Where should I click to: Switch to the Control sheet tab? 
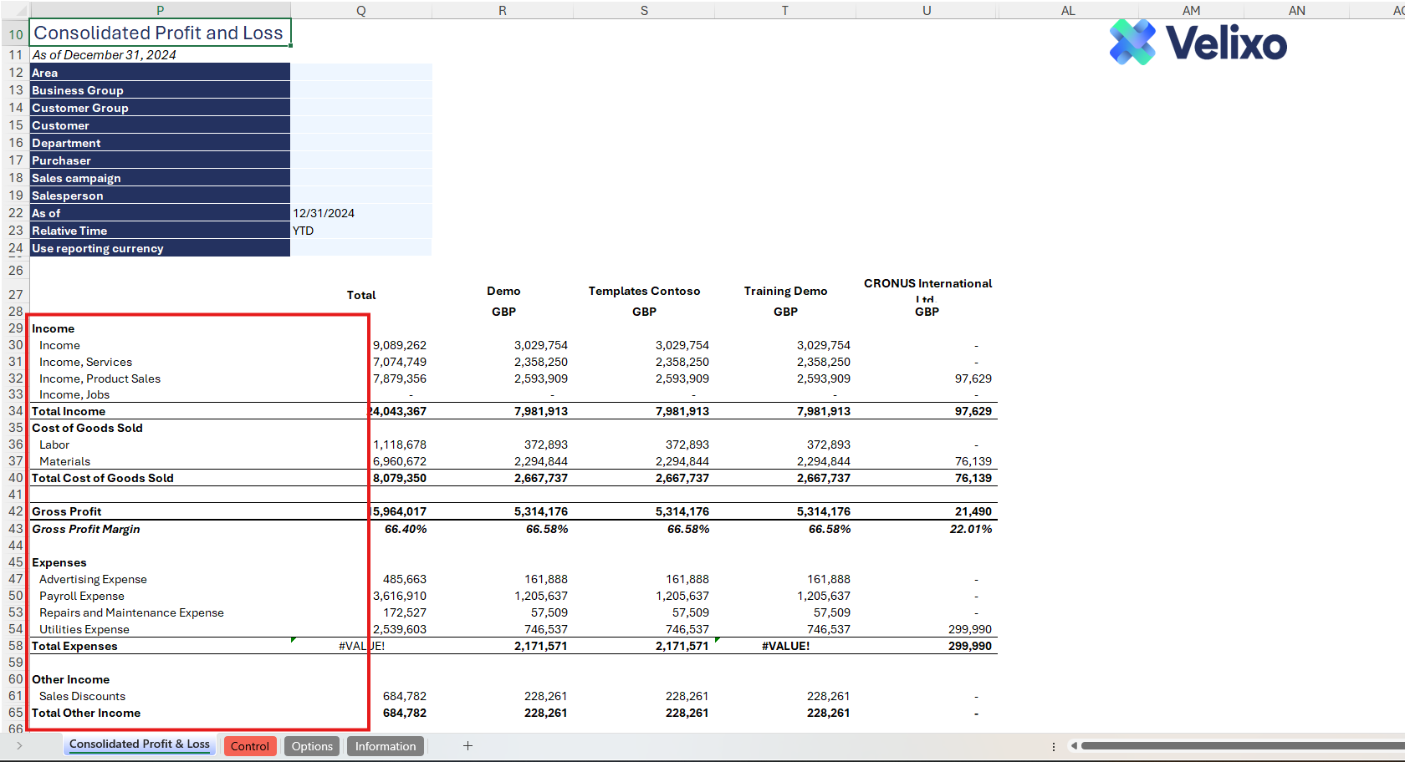249,746
